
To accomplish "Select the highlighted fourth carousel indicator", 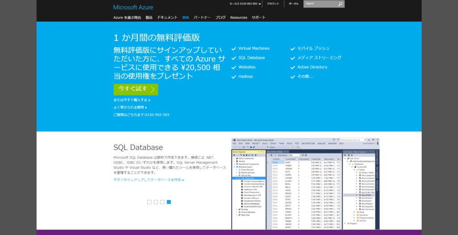I will 169,202.
